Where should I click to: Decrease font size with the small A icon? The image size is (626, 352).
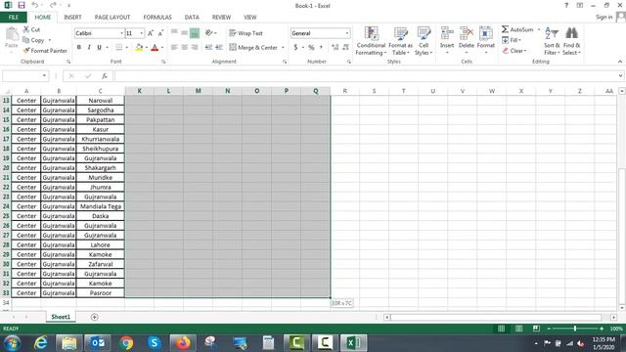point(160,33)
